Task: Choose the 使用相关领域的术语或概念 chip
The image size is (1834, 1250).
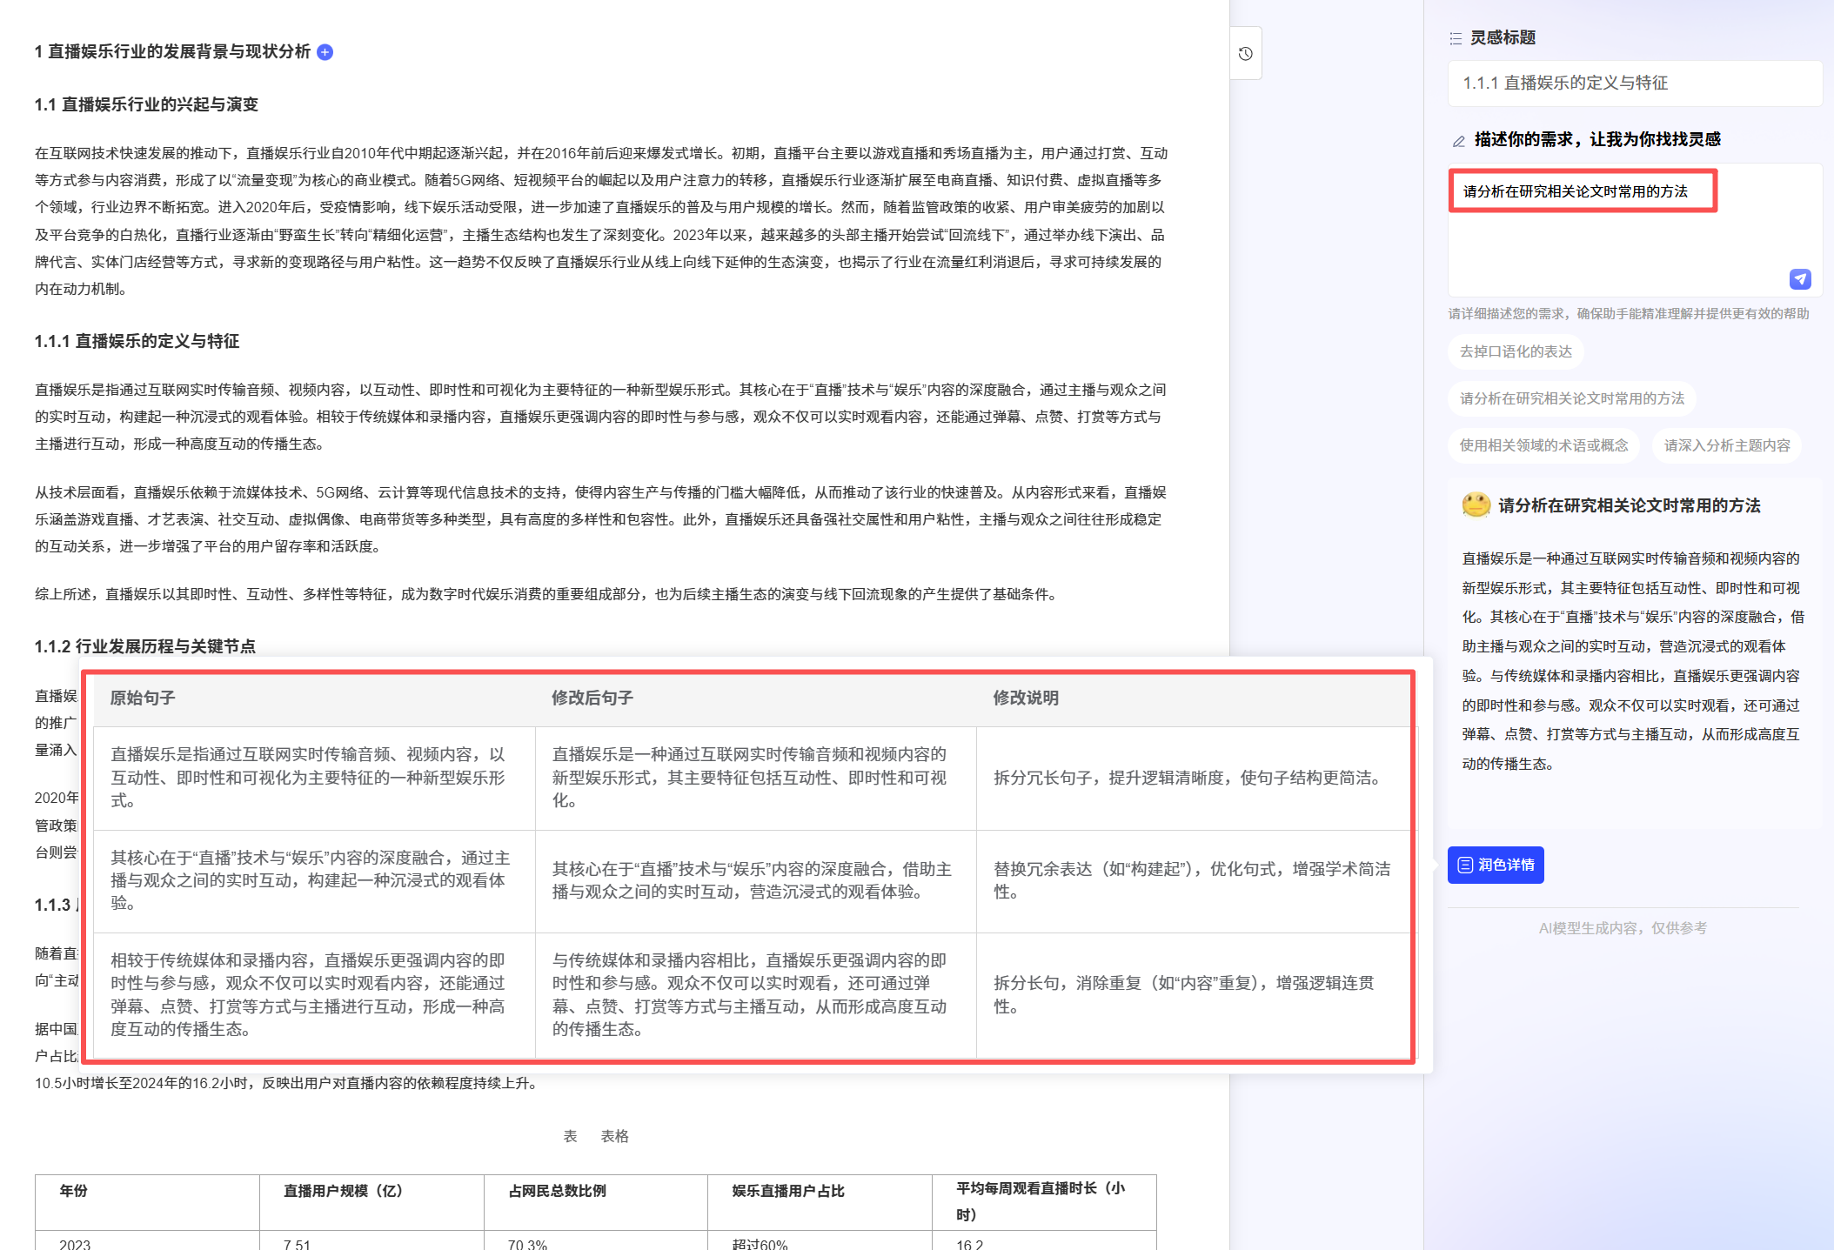Action: [x=1543, y=445]
